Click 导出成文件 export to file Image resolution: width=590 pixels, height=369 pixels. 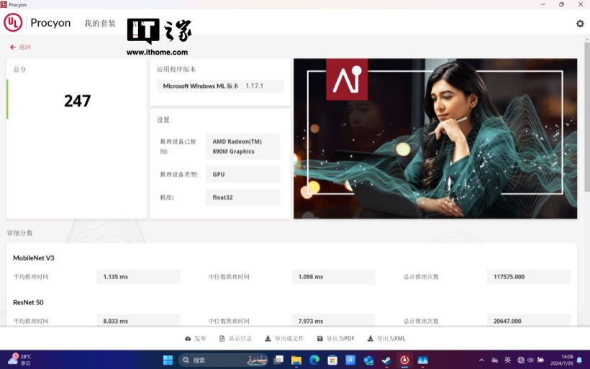(284, 339)
